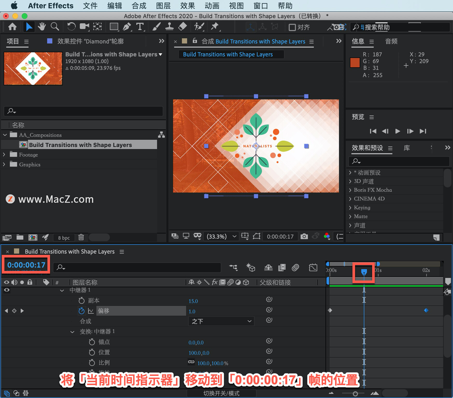Toggle the 比例 constrain proportions link

[x=191, y=362]
